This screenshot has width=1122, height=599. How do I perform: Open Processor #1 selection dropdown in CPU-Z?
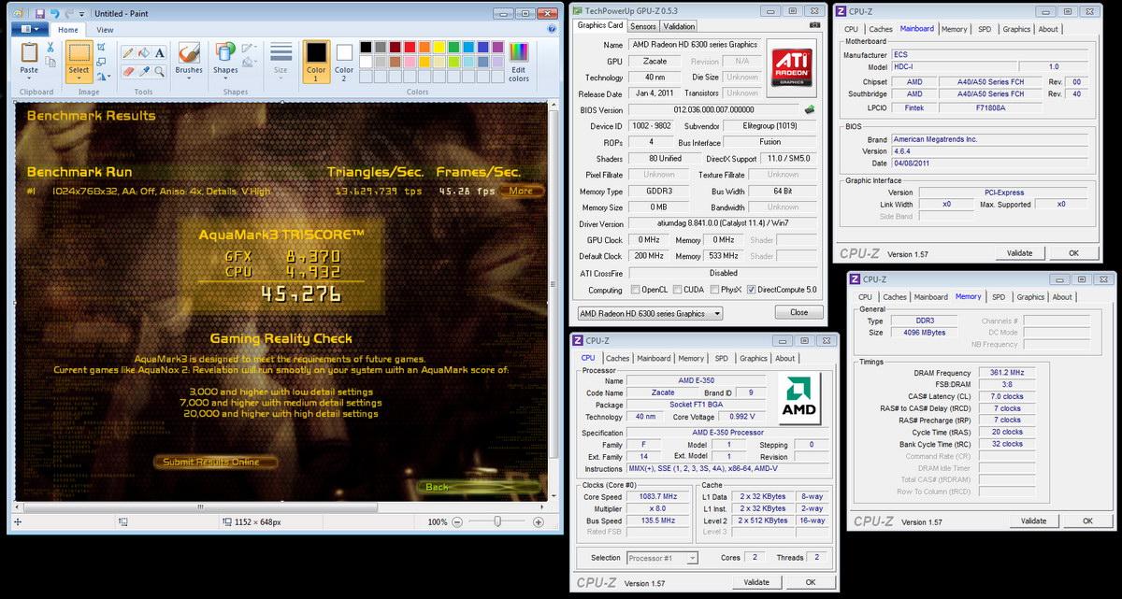point(662,558)
